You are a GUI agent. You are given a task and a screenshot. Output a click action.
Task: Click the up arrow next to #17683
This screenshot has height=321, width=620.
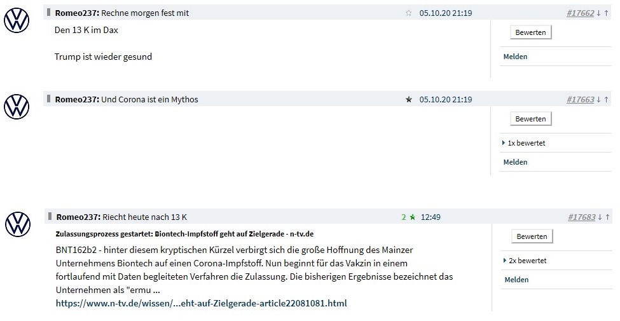[607, 217]
